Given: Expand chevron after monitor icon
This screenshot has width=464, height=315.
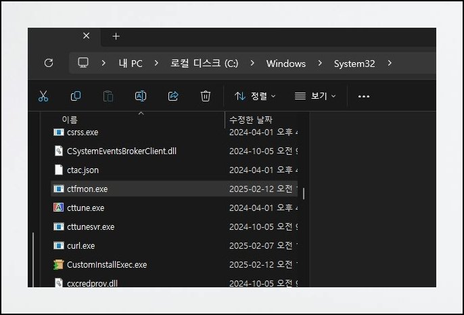Looking at the screenshot, I should [103, 63].
